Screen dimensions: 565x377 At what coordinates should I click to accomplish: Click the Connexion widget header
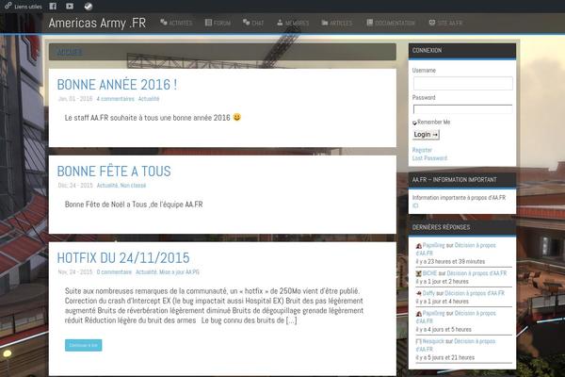click(x=462, y=51)
